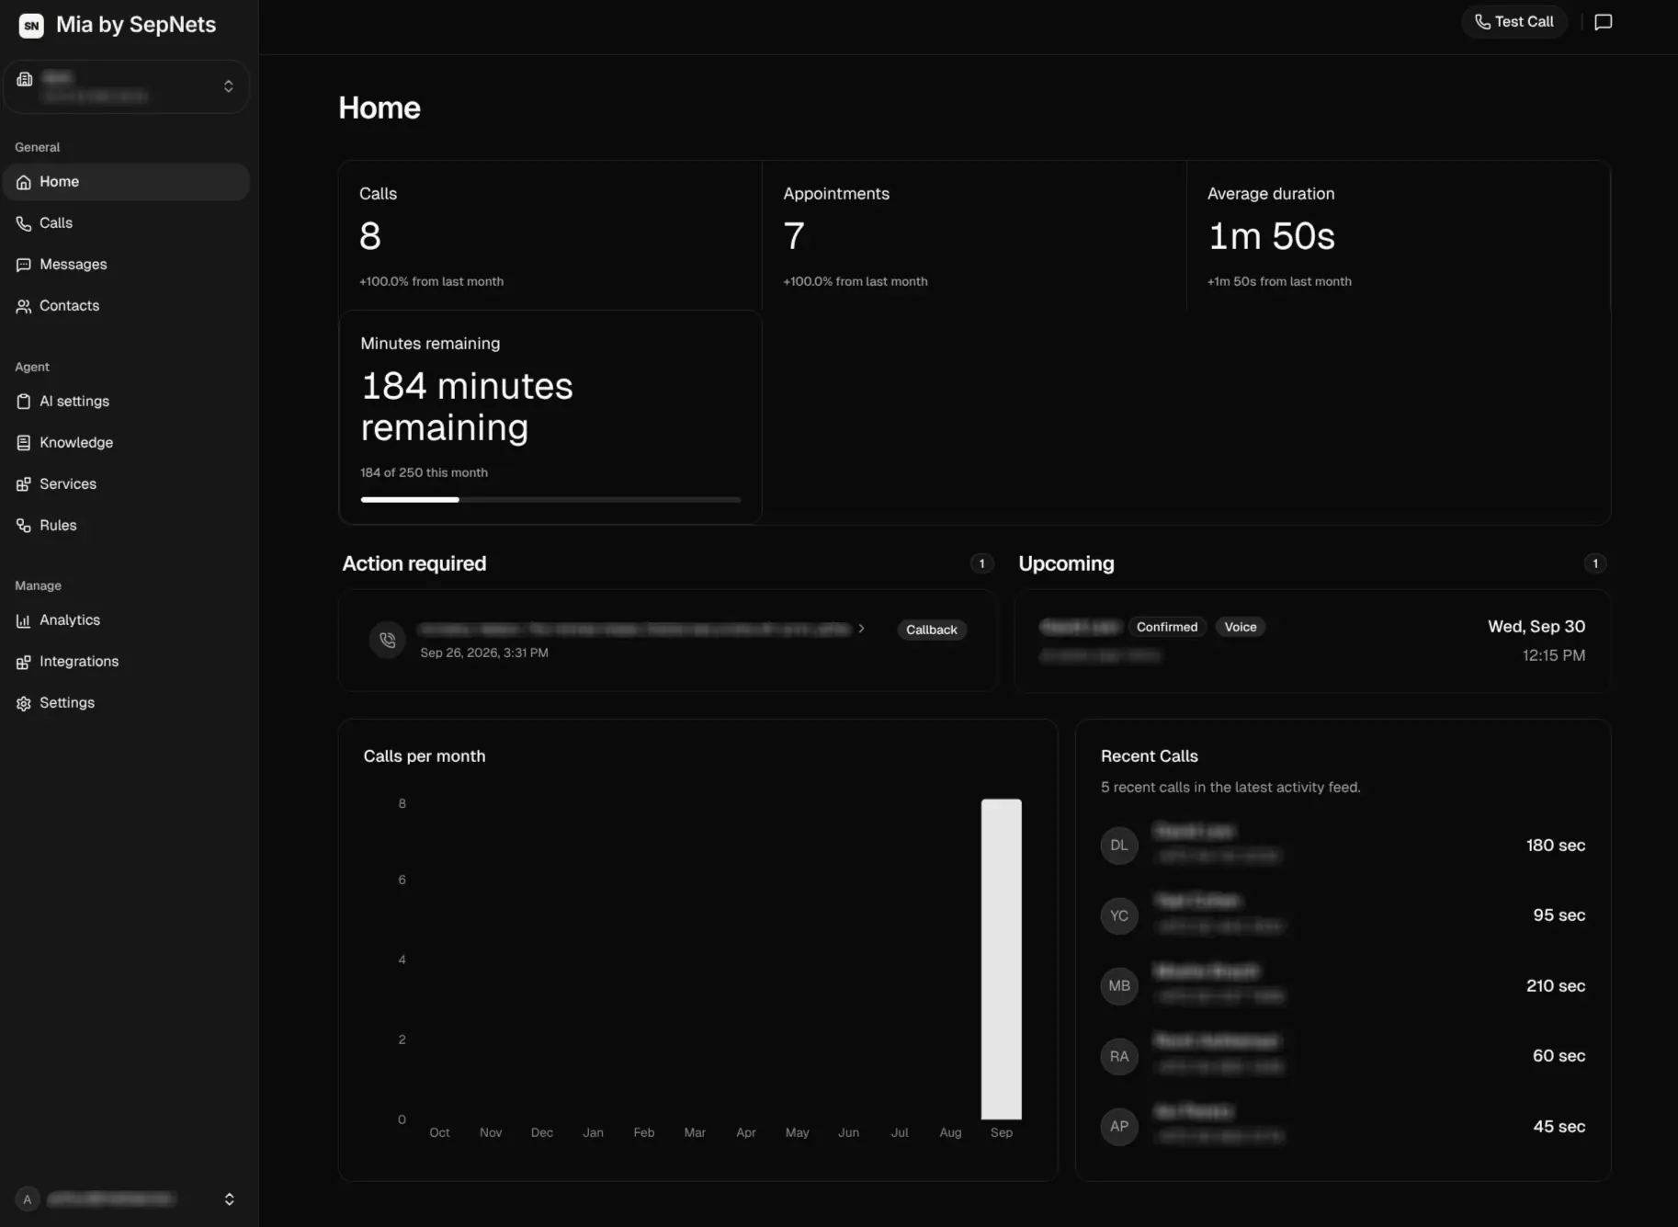Click the AP avatar in Recent Calls

coord(1119,1127)
